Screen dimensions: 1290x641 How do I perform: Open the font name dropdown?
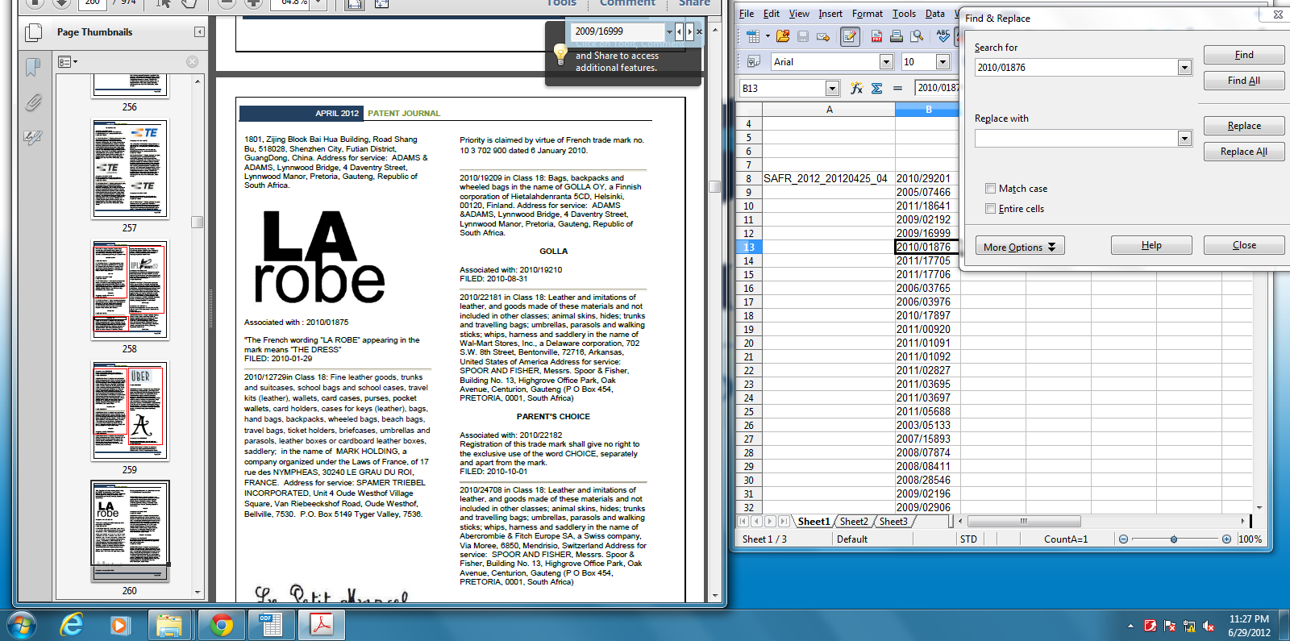tap(886, 62)
